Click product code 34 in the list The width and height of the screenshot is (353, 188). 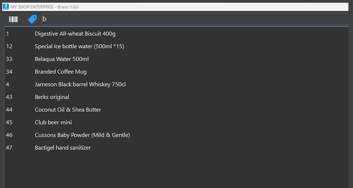point(9,71)
